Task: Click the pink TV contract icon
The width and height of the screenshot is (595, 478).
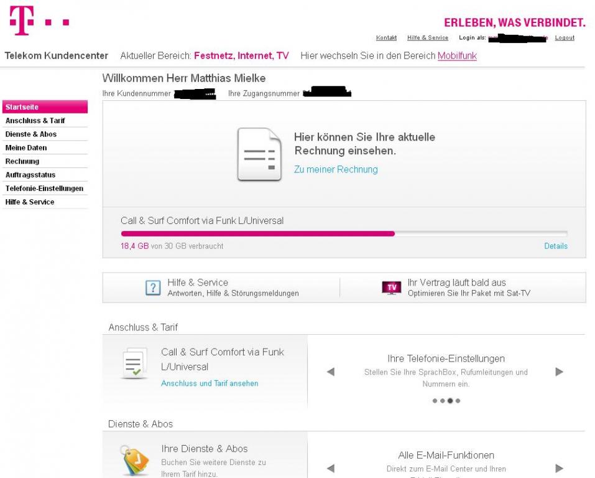Action: point(391,288)
